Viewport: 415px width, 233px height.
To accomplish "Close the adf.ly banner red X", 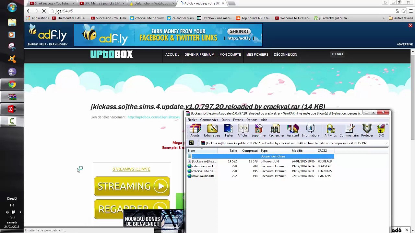I will 410,25.
